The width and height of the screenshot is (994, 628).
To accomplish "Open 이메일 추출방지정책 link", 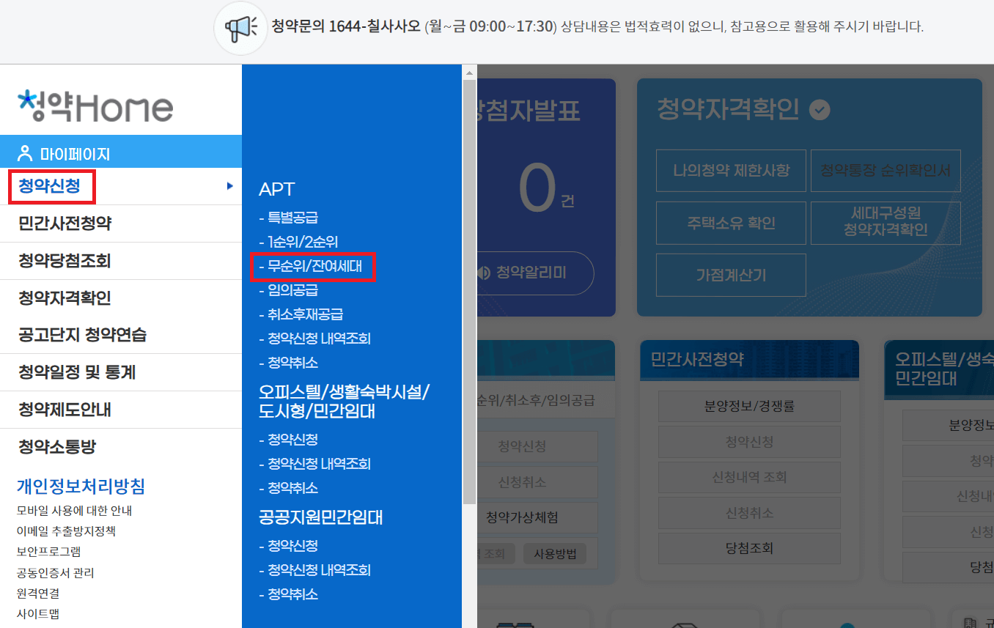I will tap(66, 531).
